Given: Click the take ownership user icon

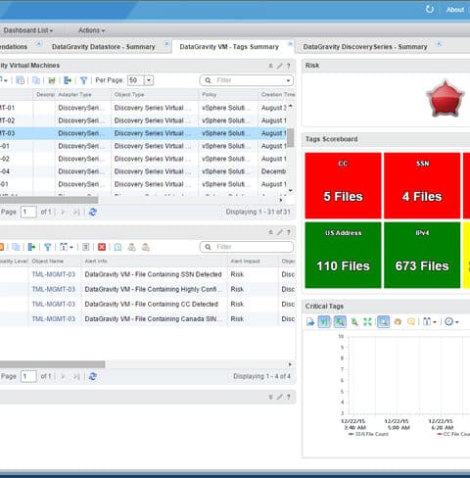Looking at the screenshot, I should (132, 247).
